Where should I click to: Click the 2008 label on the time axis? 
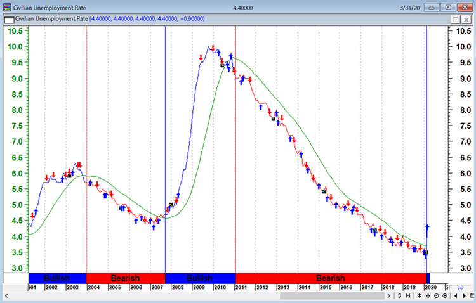tap(178, 287)
